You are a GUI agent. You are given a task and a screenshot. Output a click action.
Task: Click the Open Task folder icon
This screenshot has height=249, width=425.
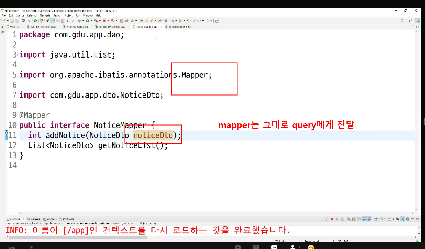[x=146, y=21]
